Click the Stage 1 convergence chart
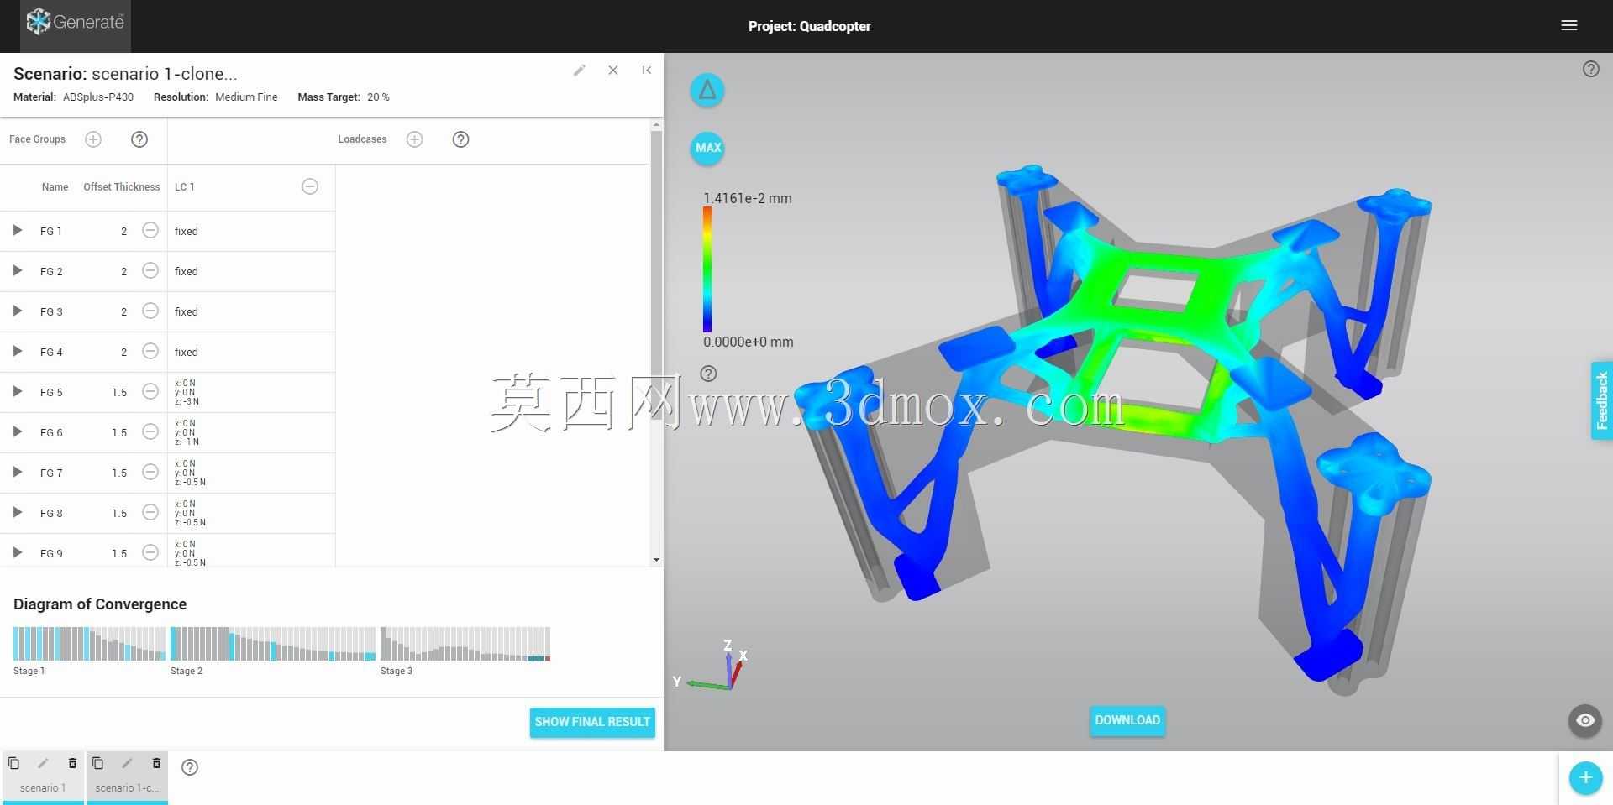The height and width of the screenshot is (805, 1613). [x=89, y=644]
